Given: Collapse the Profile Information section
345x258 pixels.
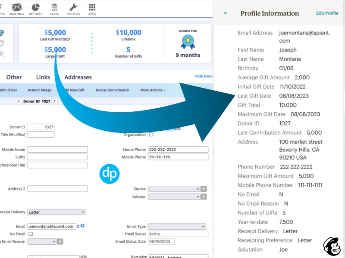Looking at the screenshot, I should 225,13.
